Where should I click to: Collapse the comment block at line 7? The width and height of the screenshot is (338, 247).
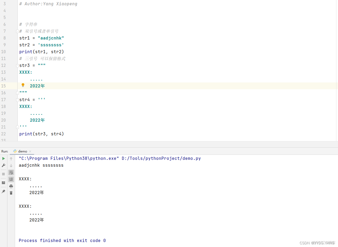[x=17, y=31]
